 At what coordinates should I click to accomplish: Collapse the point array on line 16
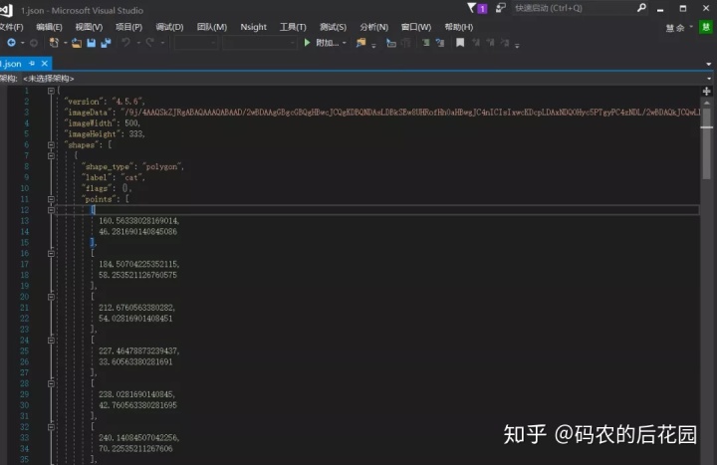coord(51,253)
